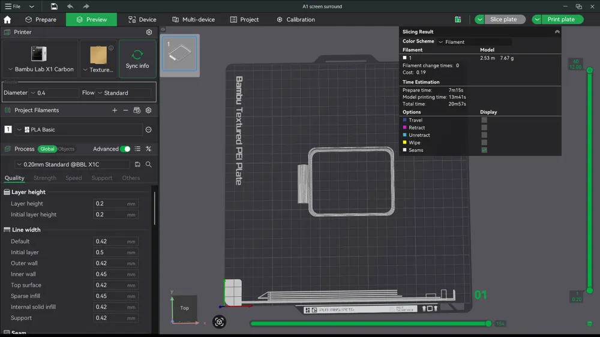
Task: Open the AMS filament sync icon
Action: (137, 110)
